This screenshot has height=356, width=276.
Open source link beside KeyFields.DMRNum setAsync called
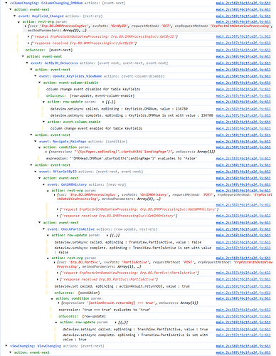pyautogui.click(x=243, y=109)
